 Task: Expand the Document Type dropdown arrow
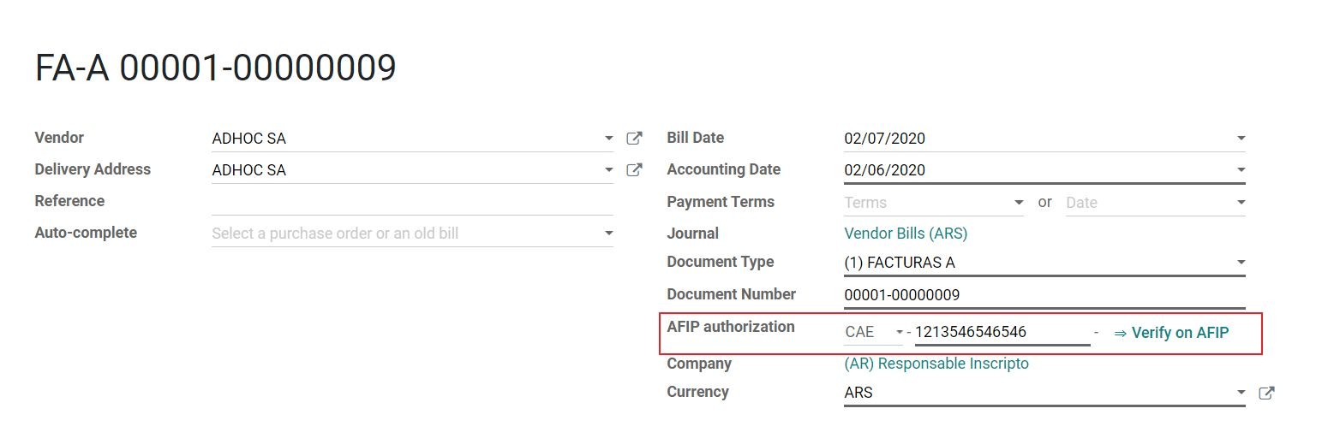pos(1241,263)
